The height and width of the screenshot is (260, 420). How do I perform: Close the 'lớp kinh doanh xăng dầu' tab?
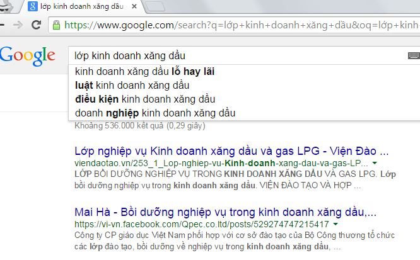point(134,6)
